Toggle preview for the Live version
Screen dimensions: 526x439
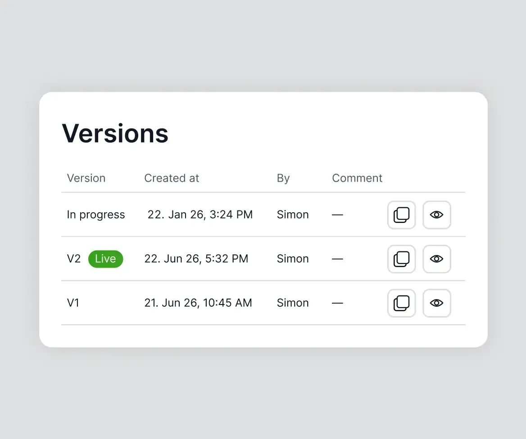tap(436, 259)
